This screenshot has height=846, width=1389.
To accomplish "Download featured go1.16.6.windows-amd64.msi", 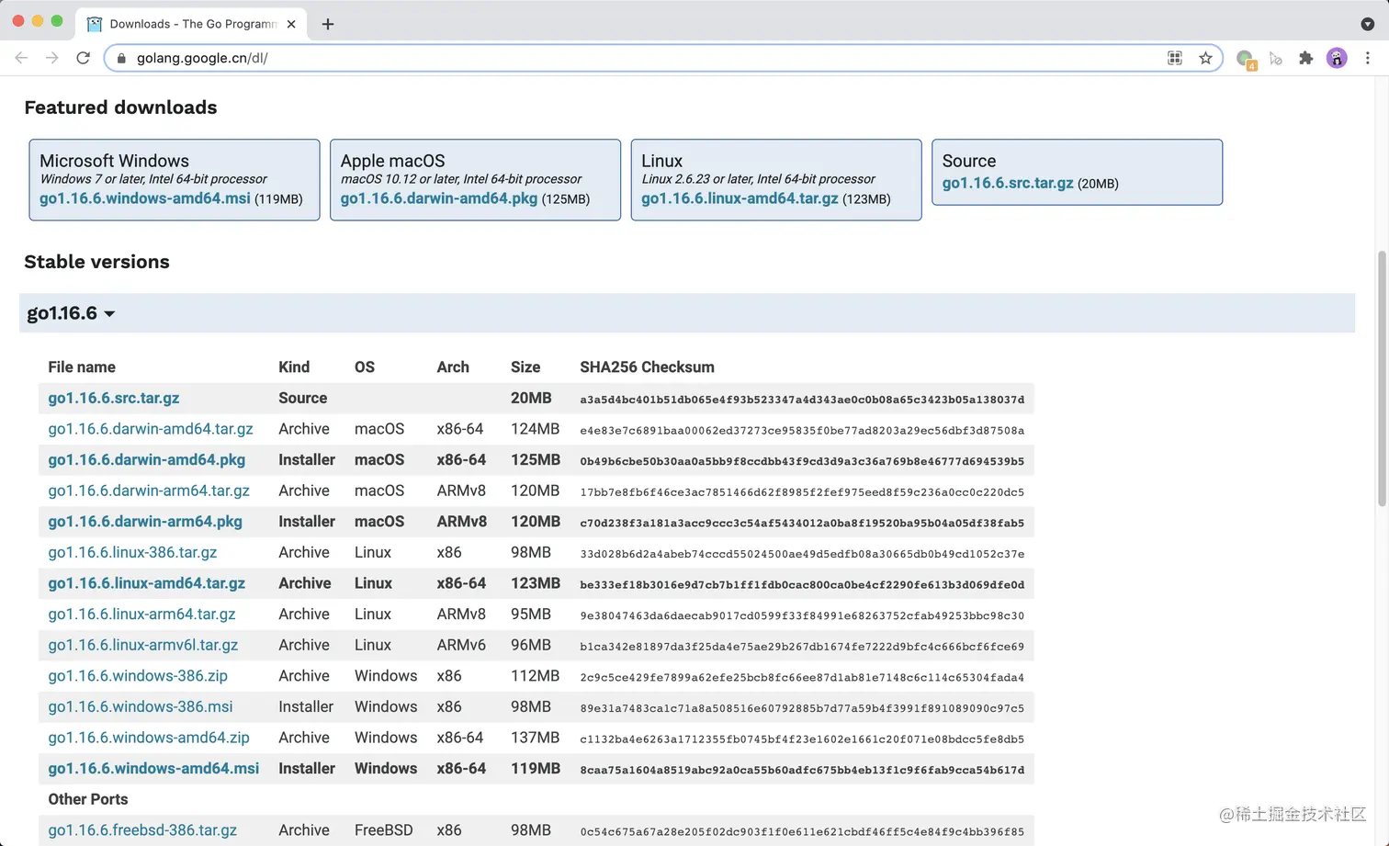I will click(x=144, y=198).
